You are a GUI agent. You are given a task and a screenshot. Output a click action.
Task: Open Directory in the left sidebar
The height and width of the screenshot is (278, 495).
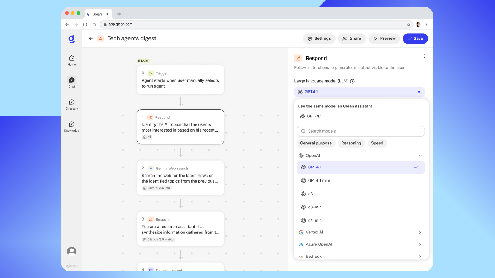pos(72,104)
